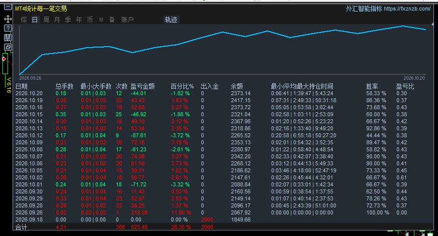The width and height of the screenshot is (438, 236).
Task: Click the MT4统计每一笔交易 panel title
Action: [41, 9]
